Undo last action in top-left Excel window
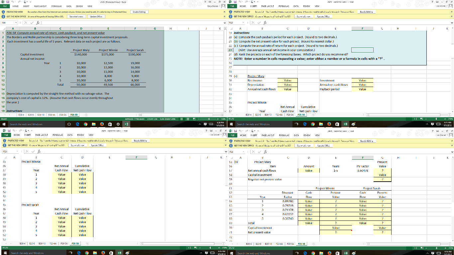 pyautogui.click(x=12, y=2)
